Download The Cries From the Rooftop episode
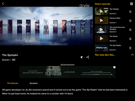This screenshot has width=135, height=101. click(x=130, y=29)
